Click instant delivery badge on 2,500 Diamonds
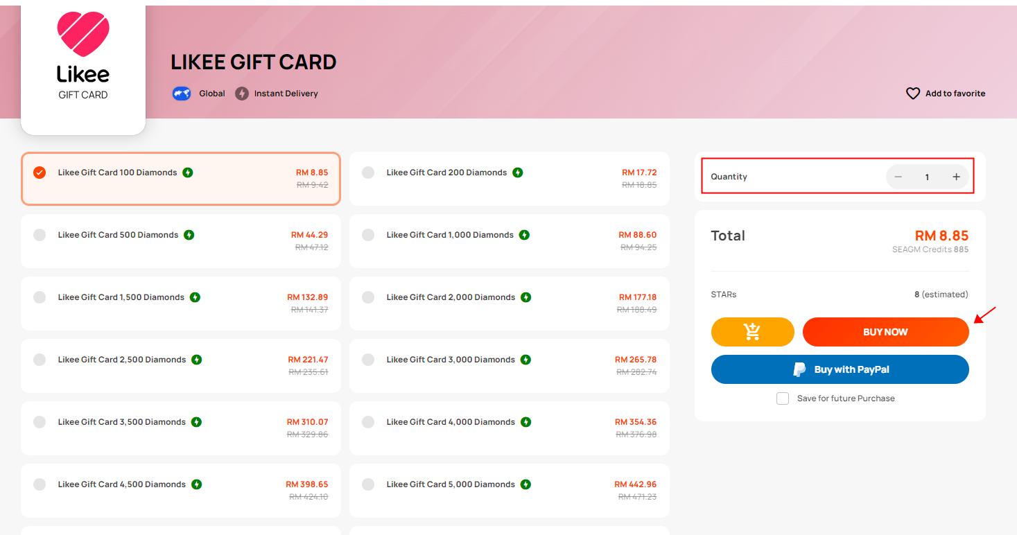This screenshot has height=535, width=1017. pyautogui.click(x=197, y=360)
